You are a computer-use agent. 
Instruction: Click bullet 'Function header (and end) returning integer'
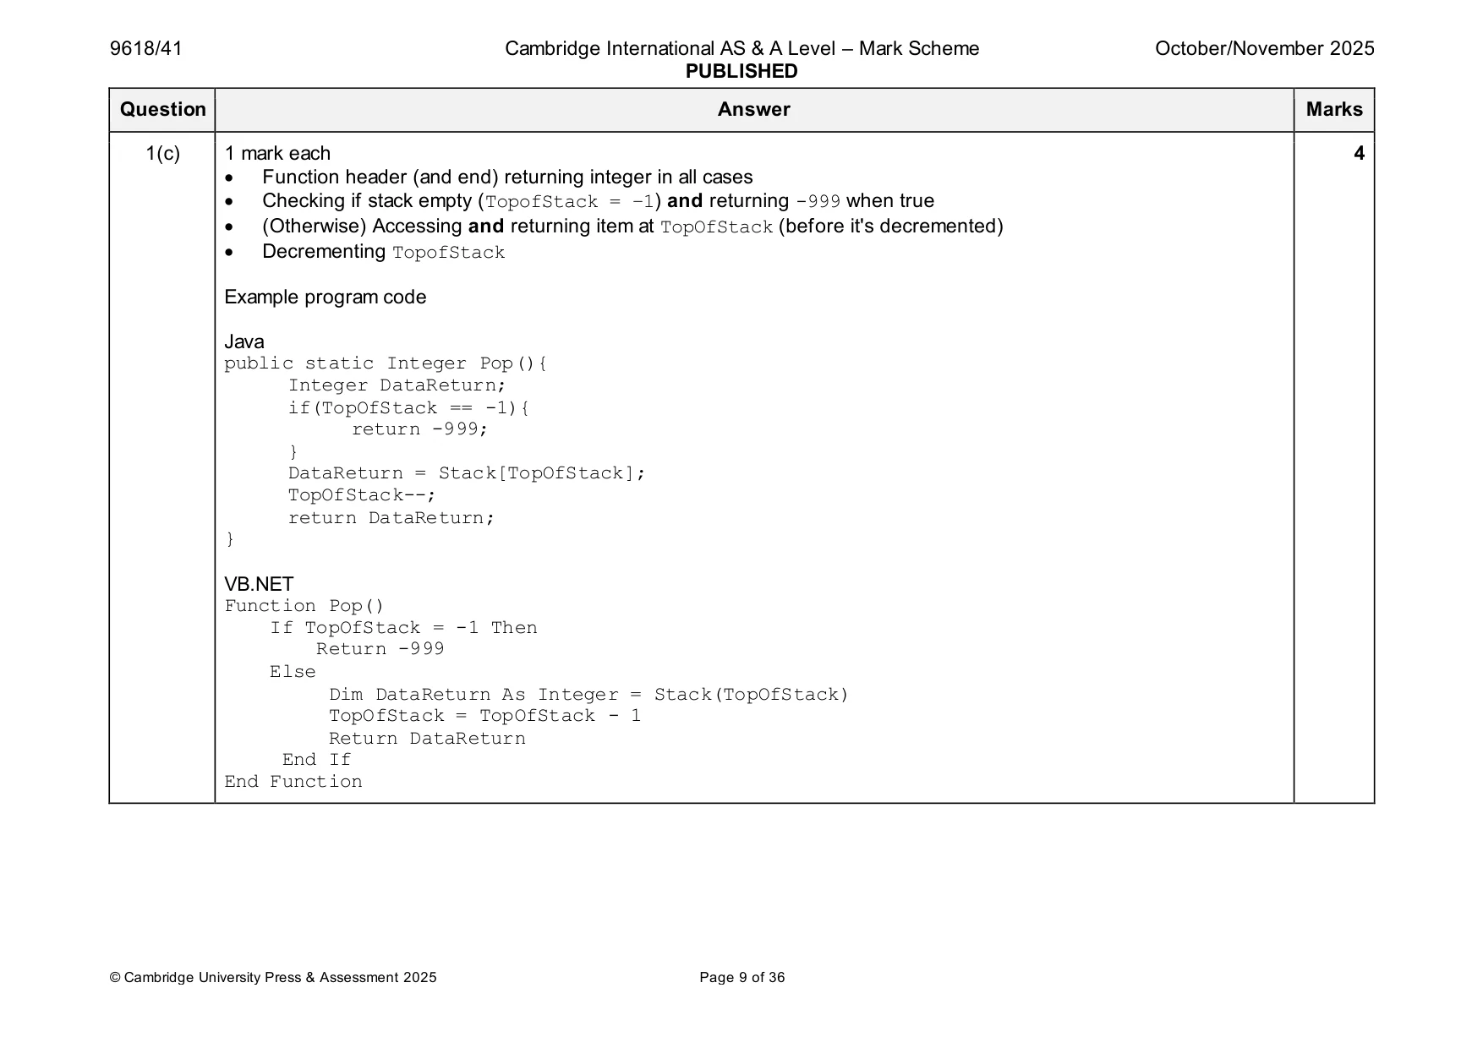pos(507,177)
